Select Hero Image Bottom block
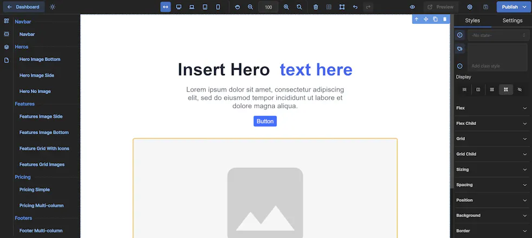Viewport: 532px width, 238px height. (x=40, y=59)
